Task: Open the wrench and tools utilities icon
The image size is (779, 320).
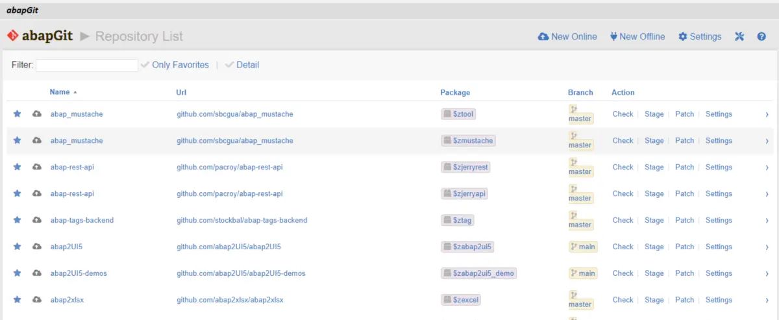Action: [739, 36]
